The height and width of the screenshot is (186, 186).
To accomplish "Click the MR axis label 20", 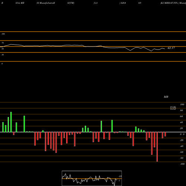I will pos(182,128).
